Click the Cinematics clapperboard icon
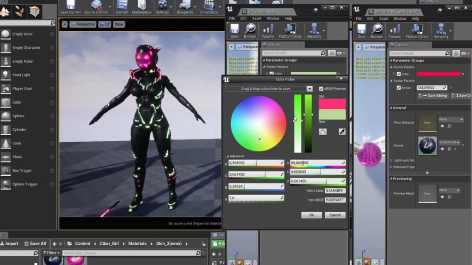The height and width of the screenshot is (265, 472). (x=209, y=6)
